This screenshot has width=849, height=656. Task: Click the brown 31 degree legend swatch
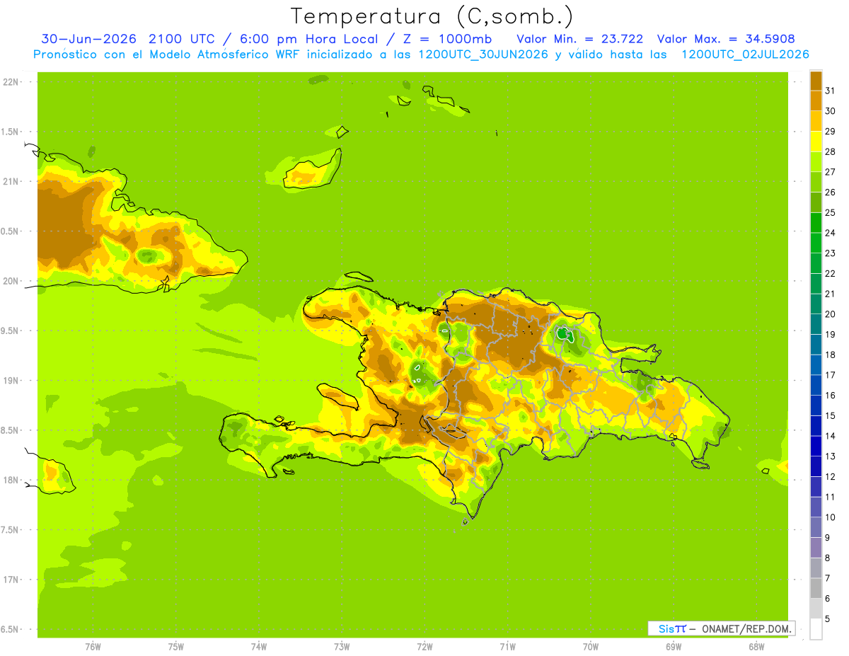[x=816, y=81]
